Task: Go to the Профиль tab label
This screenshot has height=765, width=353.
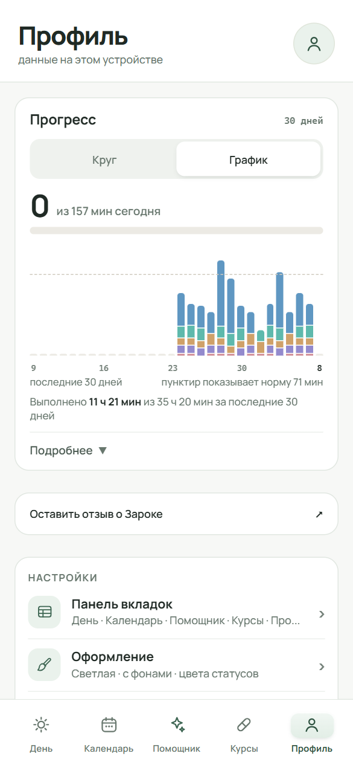Action: click(312, 749)
